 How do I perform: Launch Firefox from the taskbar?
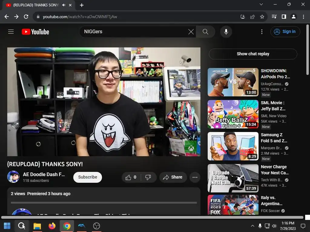click(52, 226)
